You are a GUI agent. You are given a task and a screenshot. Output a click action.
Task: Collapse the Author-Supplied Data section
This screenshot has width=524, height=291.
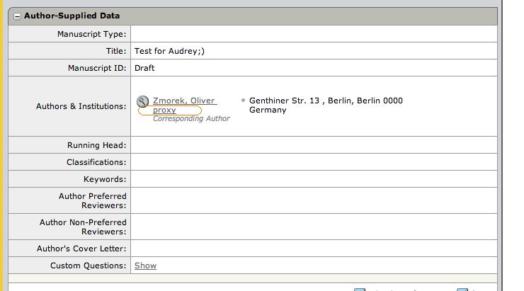[18, 16]
